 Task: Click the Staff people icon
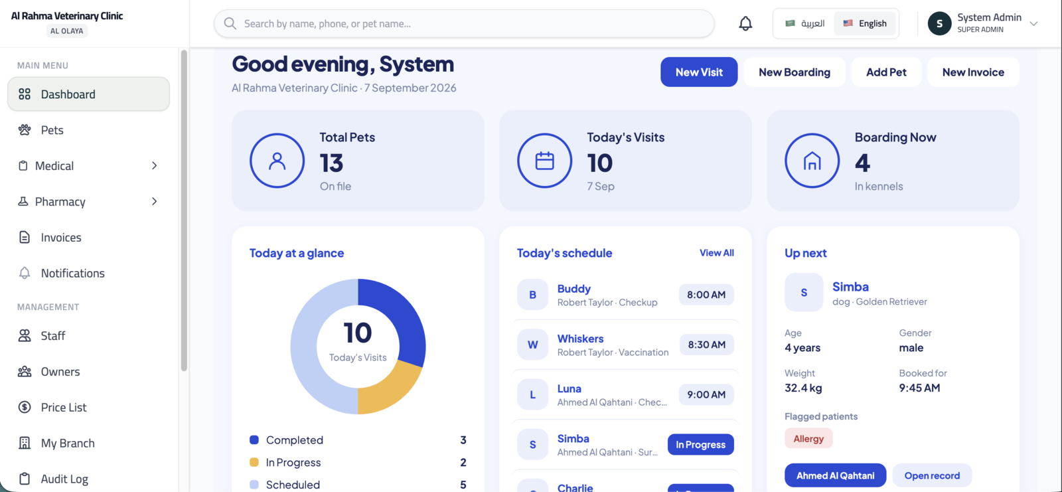pyautogui.click(x=25, y=336)
